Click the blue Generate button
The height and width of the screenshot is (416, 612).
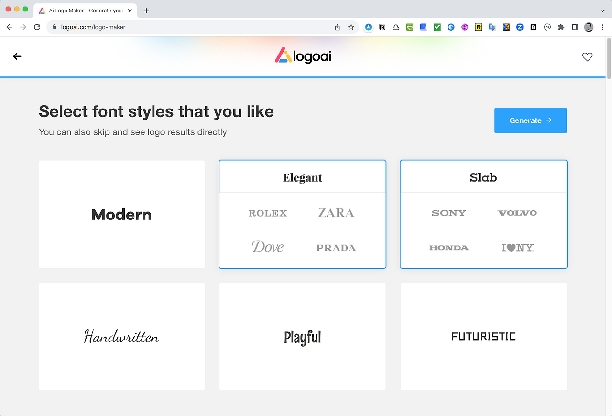coord(530,120)
